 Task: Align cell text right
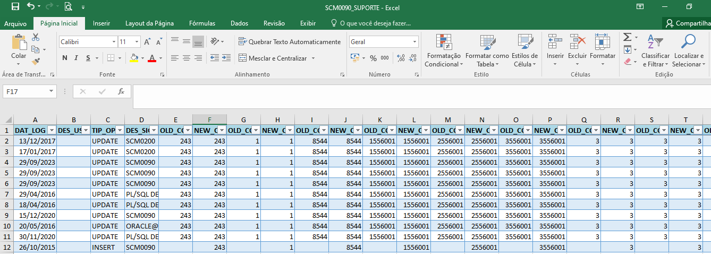pyautogui.click(x=198, y=58)
